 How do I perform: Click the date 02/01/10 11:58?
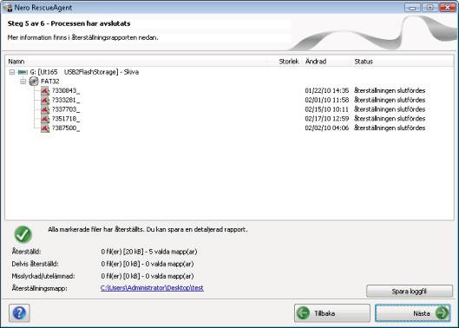click(327, 100)
